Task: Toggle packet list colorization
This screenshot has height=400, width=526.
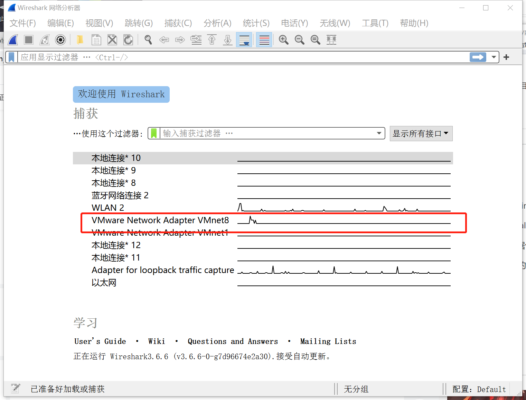Action: pyautogui.click(x=264, y=40)
